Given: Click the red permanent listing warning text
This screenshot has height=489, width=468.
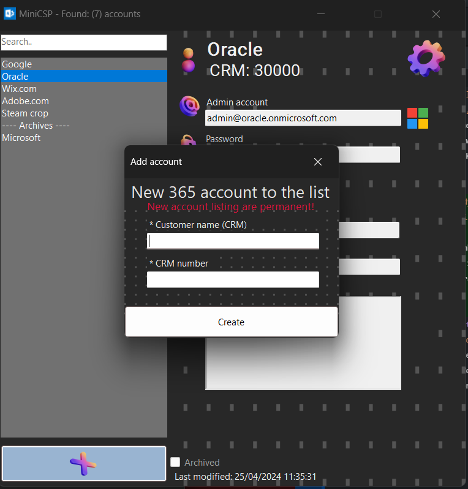Looking at the screenshot, I should click(x=231, y=207).
